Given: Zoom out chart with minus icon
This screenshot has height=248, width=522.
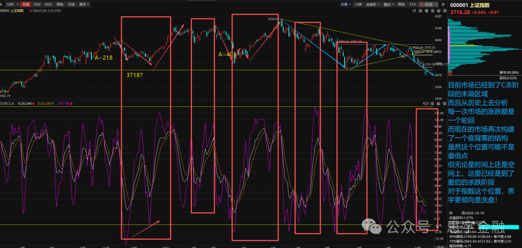Looking at the screenshot, I should (426, 11).
